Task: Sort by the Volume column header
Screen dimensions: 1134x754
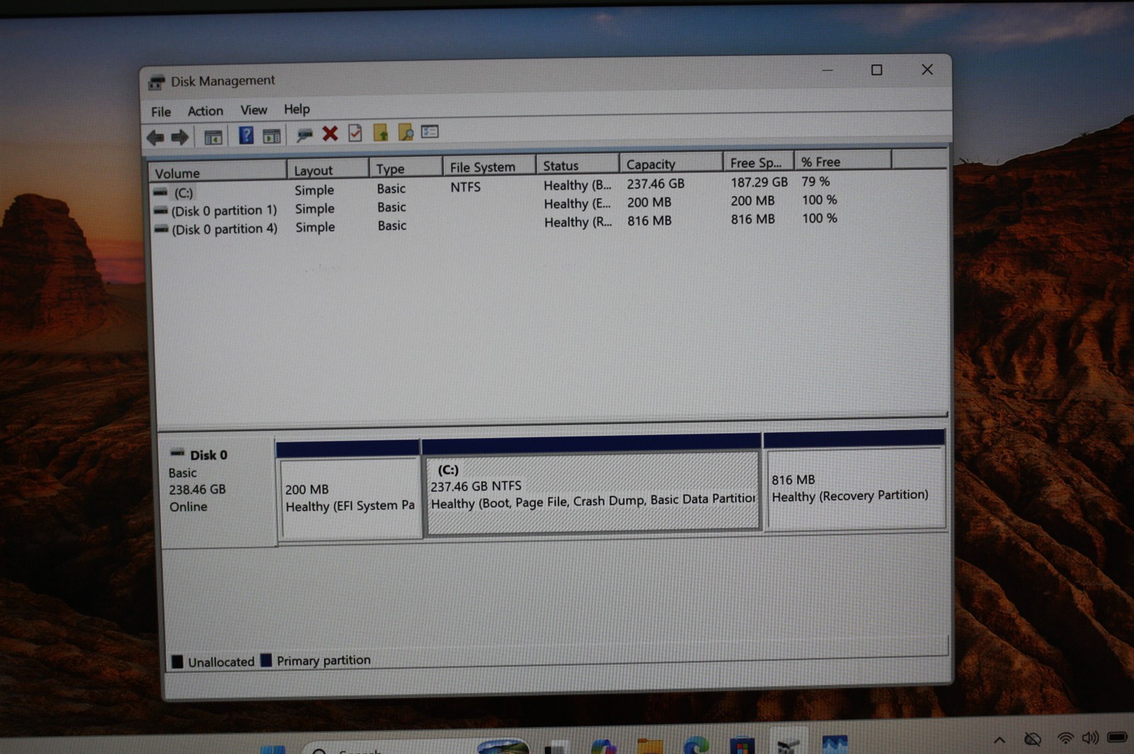Action: click(x=217, y=172)
